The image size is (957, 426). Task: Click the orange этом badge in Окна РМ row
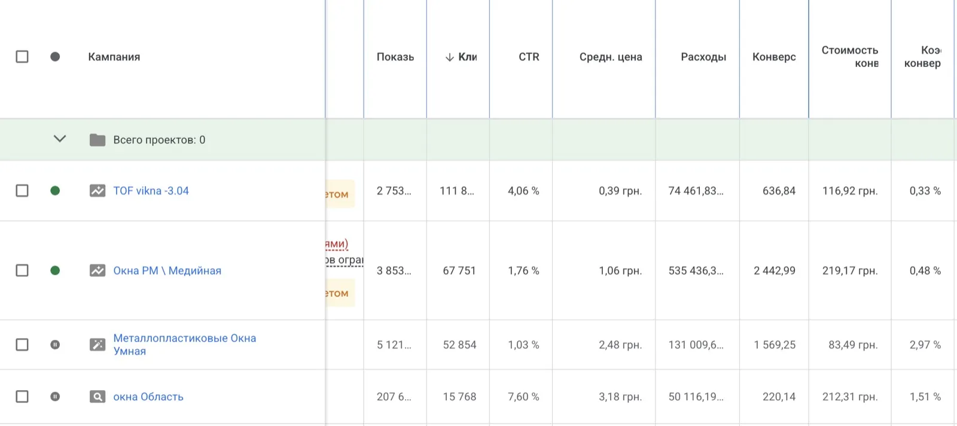click(x=340, y=293)
